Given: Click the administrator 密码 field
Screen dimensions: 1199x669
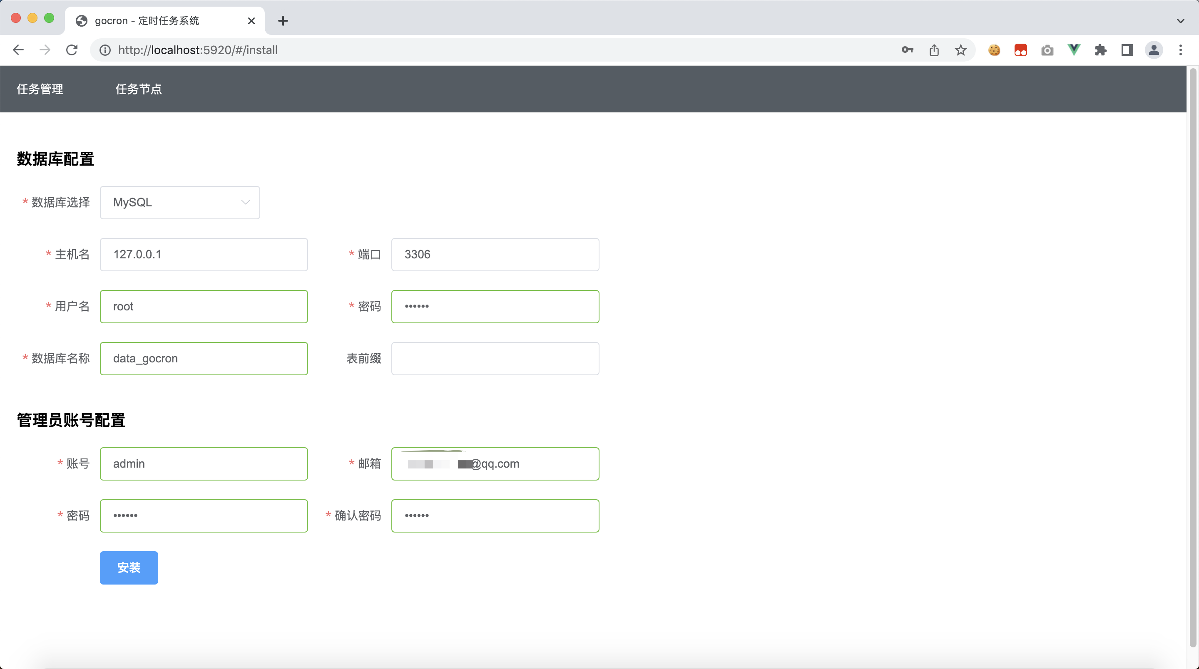Looking at the screenshot, I should point(204,516).
